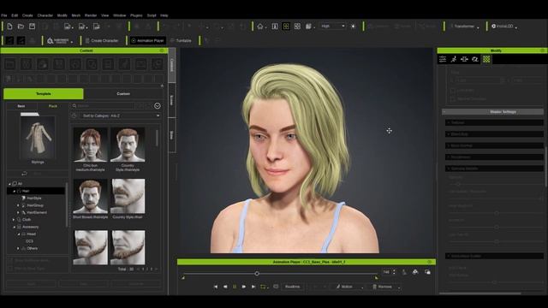Expand the Cloth tree node
The width and height of the screenshot is (548, 308).
(14, 220)
